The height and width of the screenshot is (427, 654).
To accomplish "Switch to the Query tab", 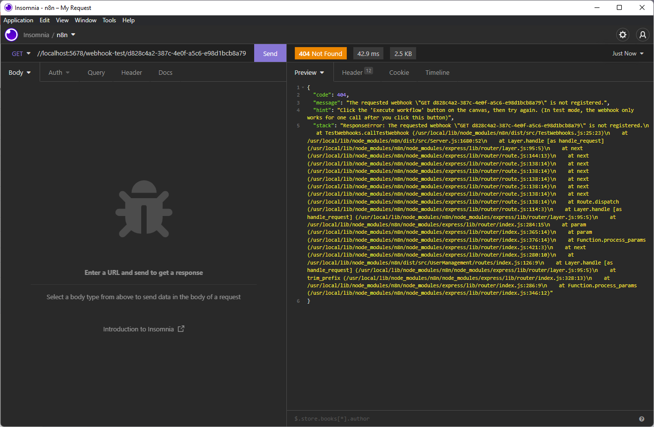I will 96,72.
